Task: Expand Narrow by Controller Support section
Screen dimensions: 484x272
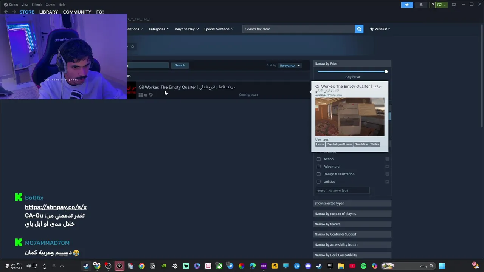Action: 352,234
